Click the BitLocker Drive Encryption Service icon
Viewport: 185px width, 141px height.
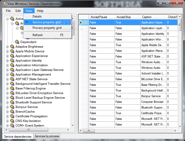(12, 93)
